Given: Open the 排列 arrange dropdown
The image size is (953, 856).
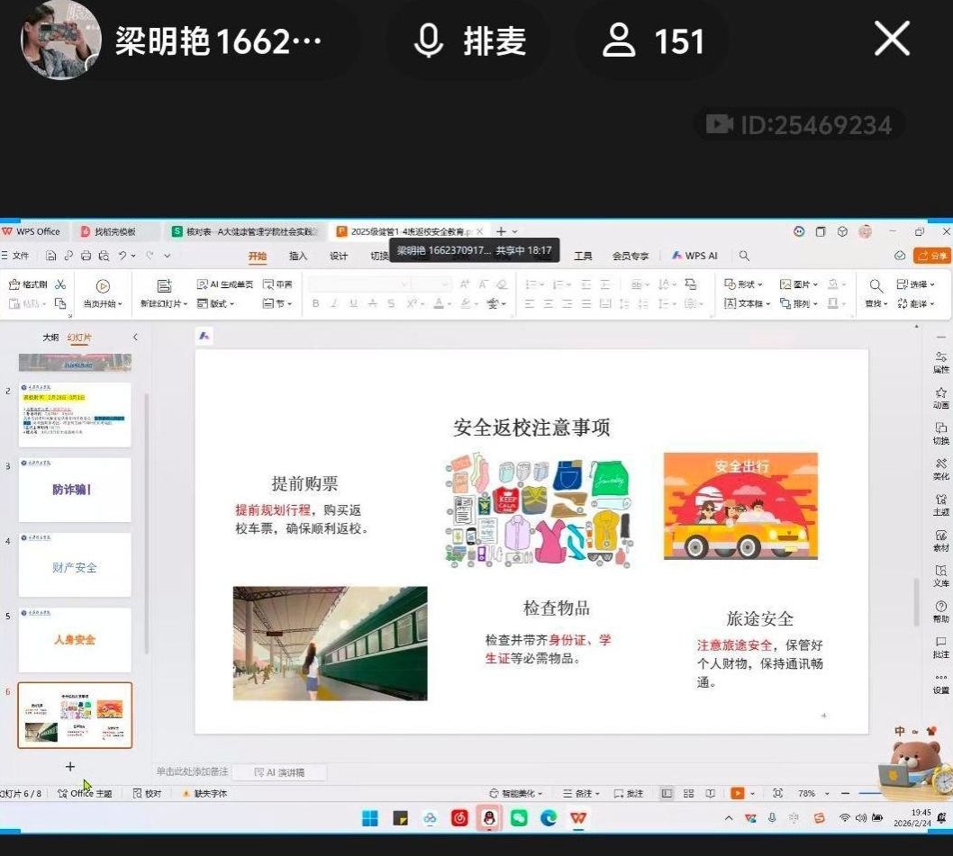Looking at the screenshot, I should click(x=799, y=303).
